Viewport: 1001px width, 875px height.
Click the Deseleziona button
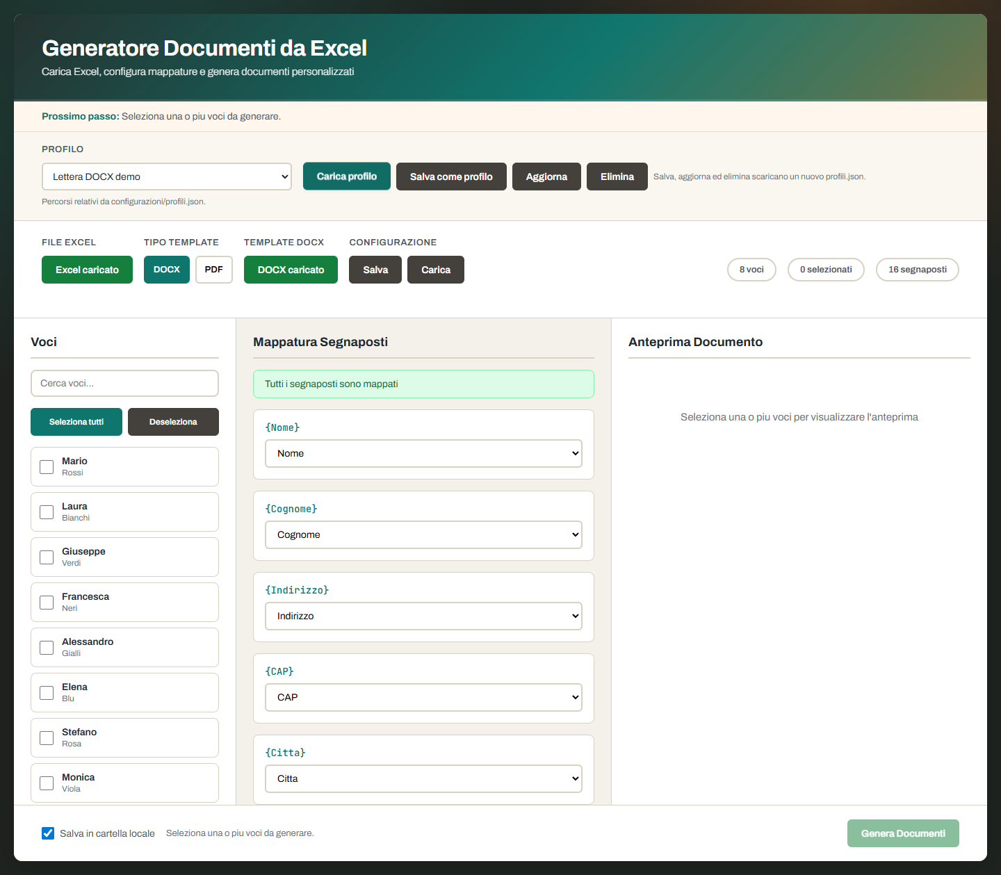click(x=173, y=422)
